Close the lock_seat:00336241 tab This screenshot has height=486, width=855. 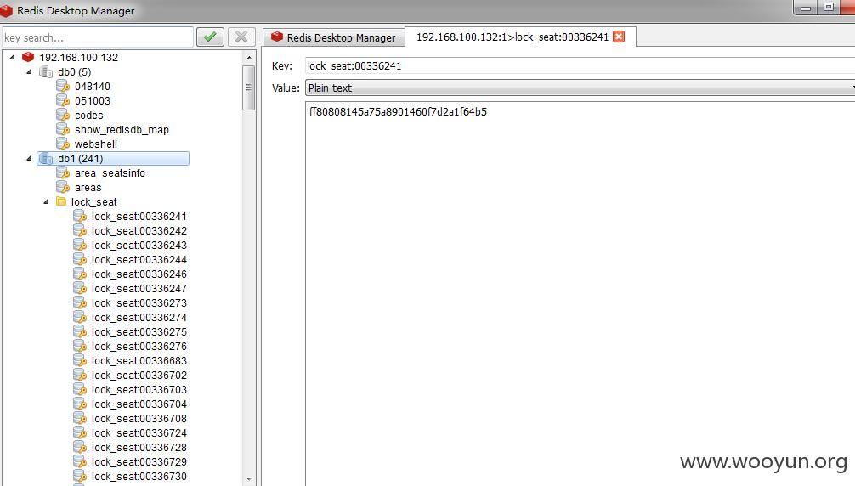point(619,37)
